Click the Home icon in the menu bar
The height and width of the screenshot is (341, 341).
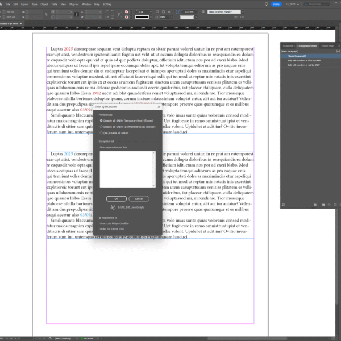pyautogui.click(x=1, y=4)
